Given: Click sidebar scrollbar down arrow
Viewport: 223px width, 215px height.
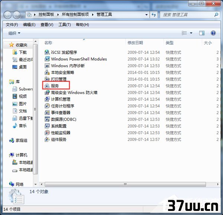Looking at the screenshot, I should (36, 184).
